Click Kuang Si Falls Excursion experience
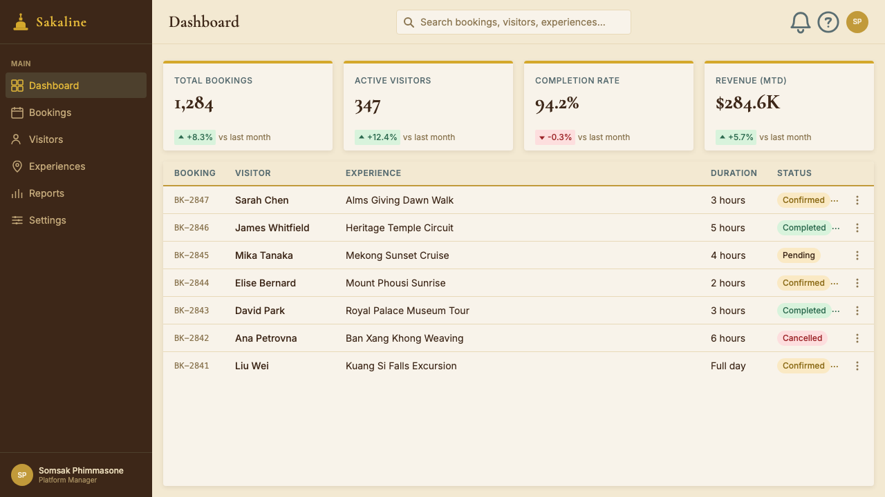Screen dimensions: 885x497 tap(401, 366)
